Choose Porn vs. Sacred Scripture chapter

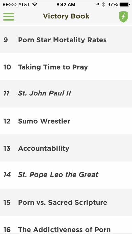tap(66, 202)
